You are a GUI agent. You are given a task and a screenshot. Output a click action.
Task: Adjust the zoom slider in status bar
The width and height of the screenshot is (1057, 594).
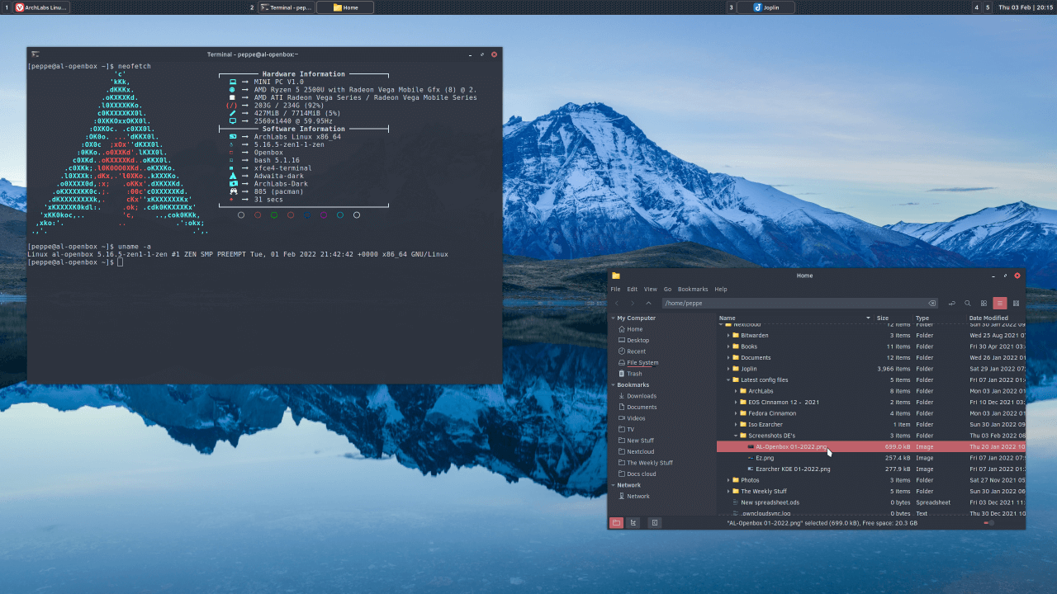pyautogui.click(x=988, y=523)
